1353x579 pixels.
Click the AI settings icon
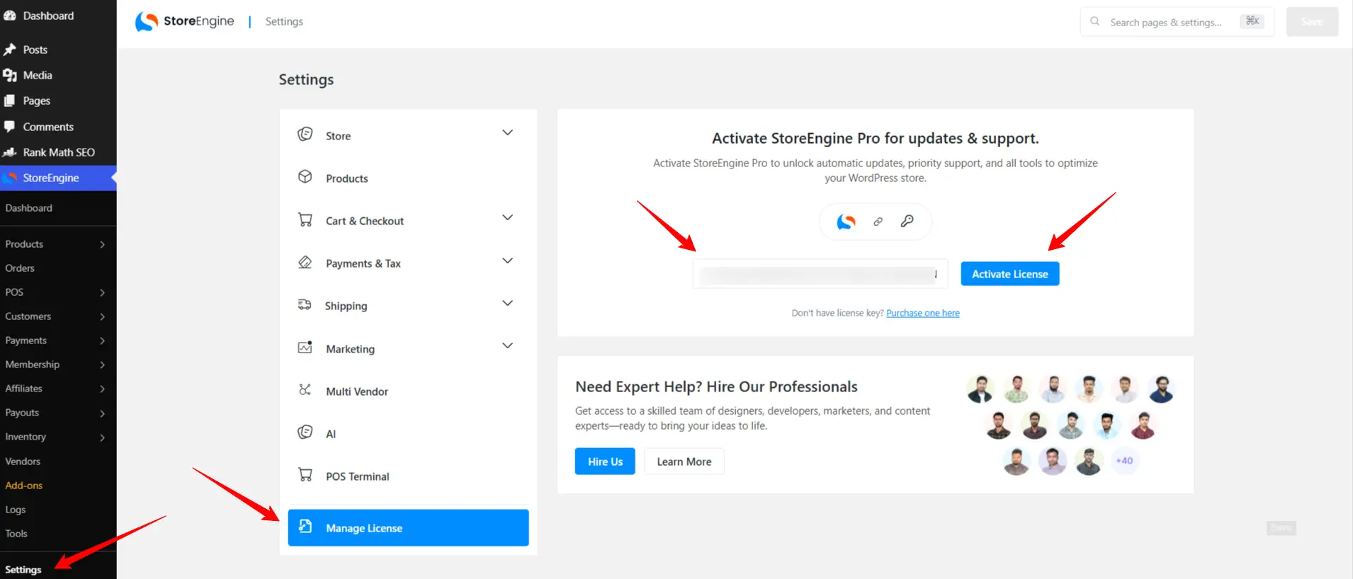tap(305, 432)
